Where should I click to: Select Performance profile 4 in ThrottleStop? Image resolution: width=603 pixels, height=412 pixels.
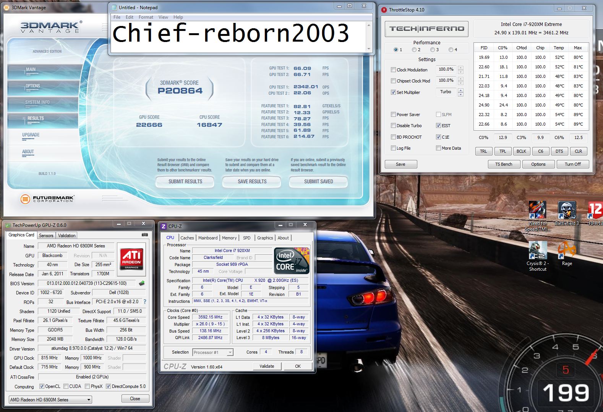451,50
